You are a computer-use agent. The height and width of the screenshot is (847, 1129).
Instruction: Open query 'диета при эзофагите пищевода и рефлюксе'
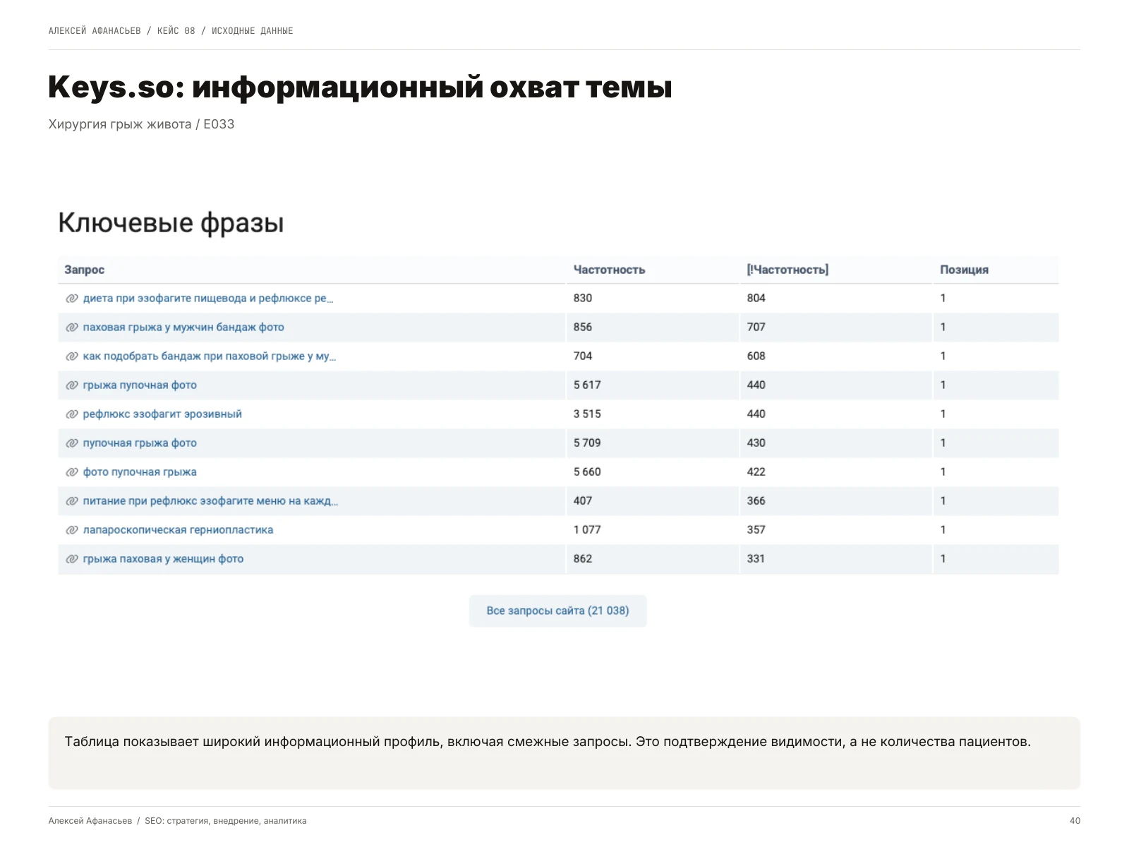[x=208, y=299]
